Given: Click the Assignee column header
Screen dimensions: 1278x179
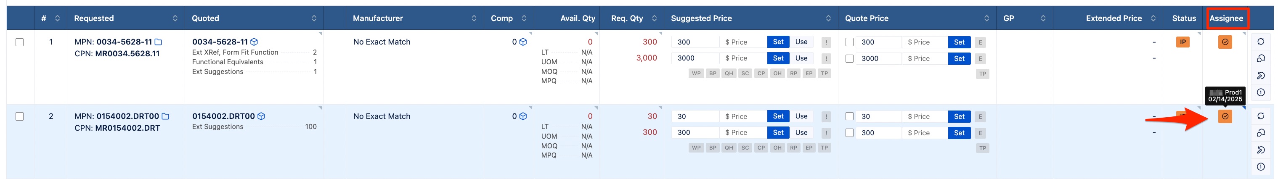Looking at the screenshot, I should pos(1225,18).
